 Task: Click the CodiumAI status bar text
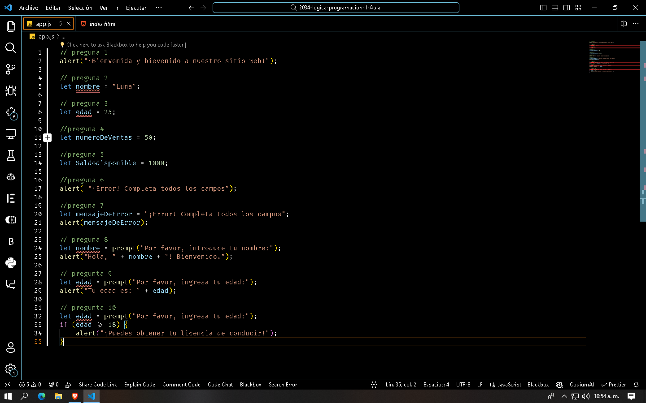pos(581,385)
